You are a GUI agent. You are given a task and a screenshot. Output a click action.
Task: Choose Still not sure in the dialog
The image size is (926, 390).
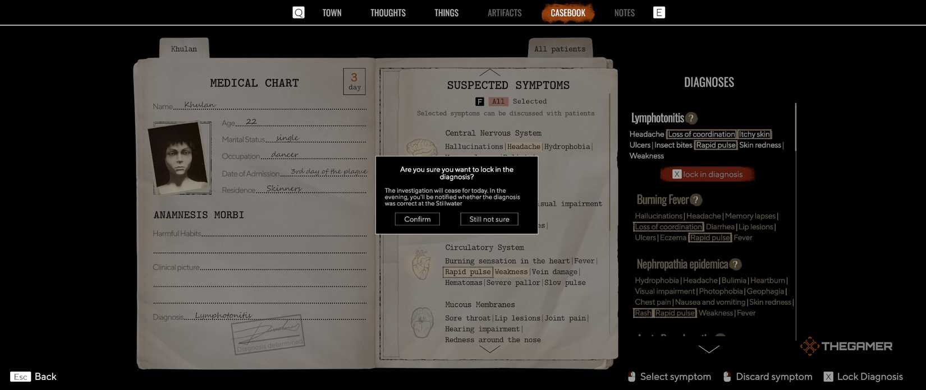489,219
